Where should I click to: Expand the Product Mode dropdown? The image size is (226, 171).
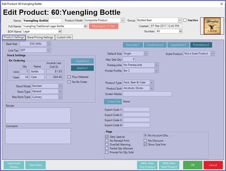[122, 20]
